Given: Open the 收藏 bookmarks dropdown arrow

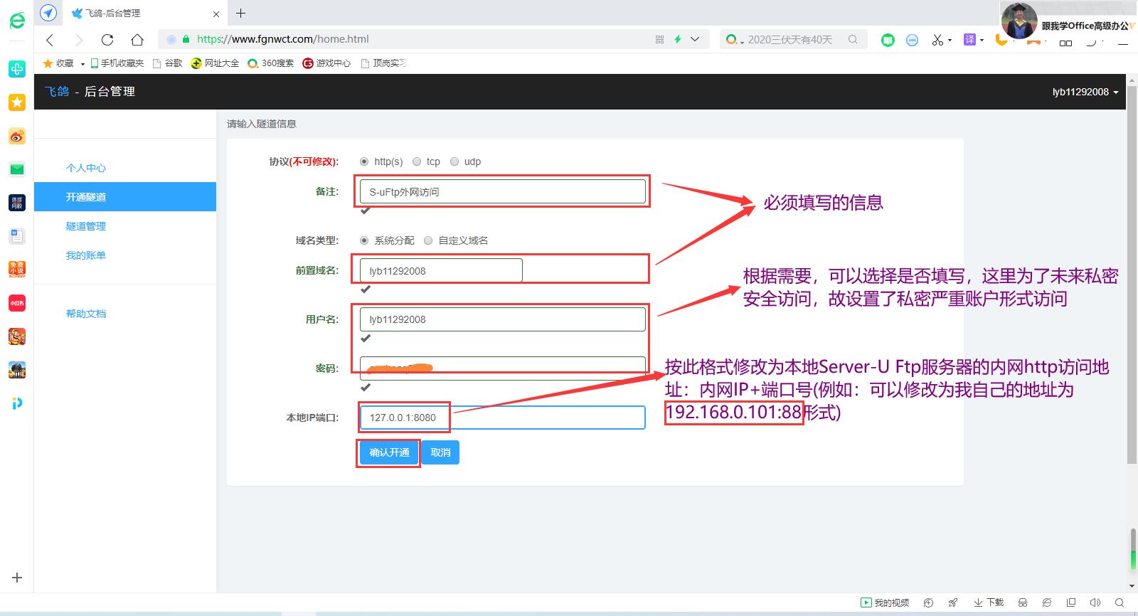Looking at the screenshot, I should (83, 63).
